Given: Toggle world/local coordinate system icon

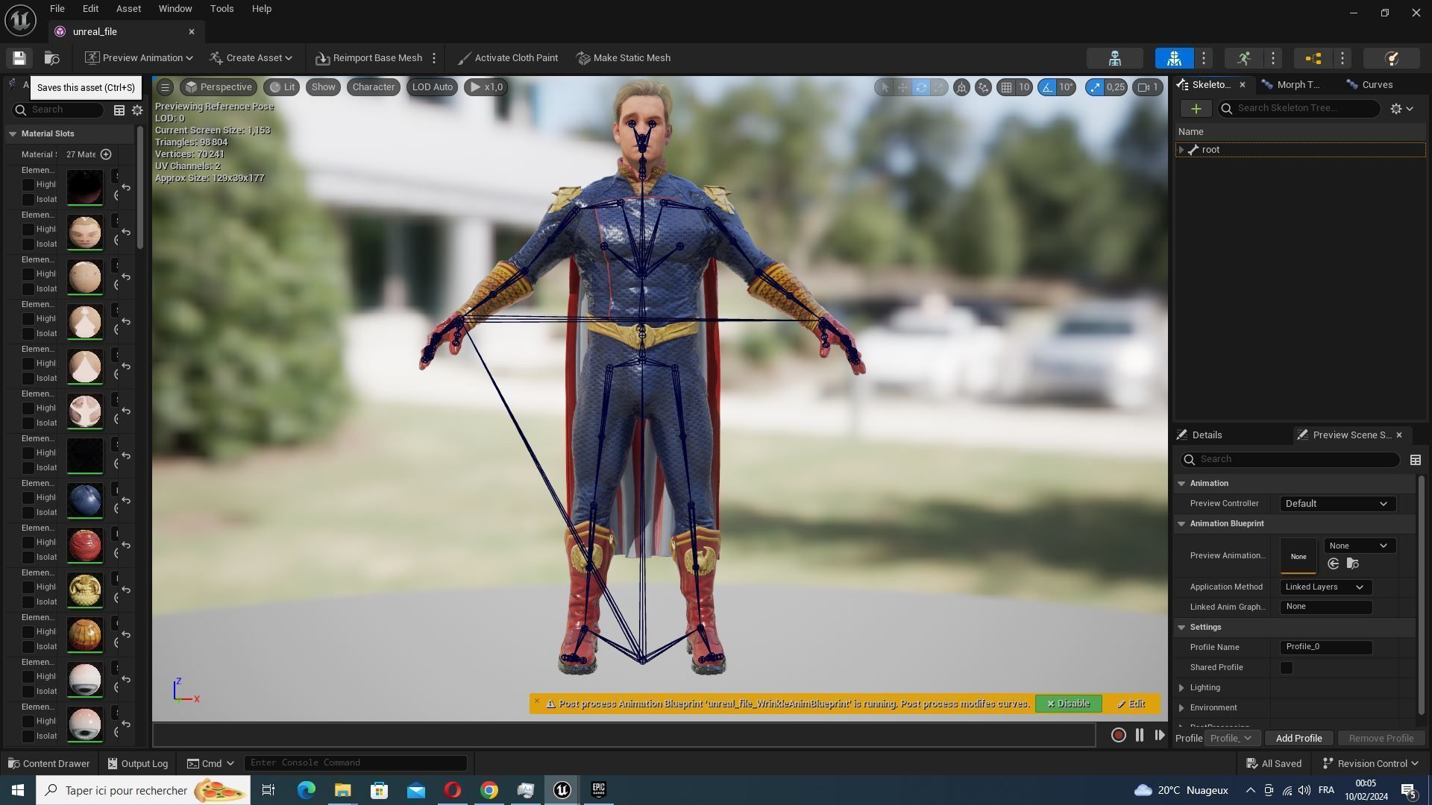Looking at the screenshot, I should [961, 87].
